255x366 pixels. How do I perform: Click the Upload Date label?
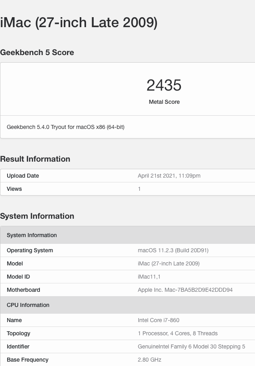tap(23, 176)
